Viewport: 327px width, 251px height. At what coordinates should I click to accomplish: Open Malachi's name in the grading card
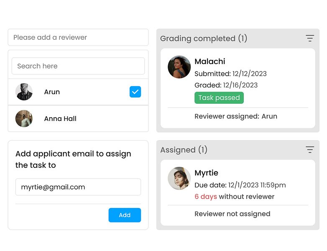pos(209,61)
